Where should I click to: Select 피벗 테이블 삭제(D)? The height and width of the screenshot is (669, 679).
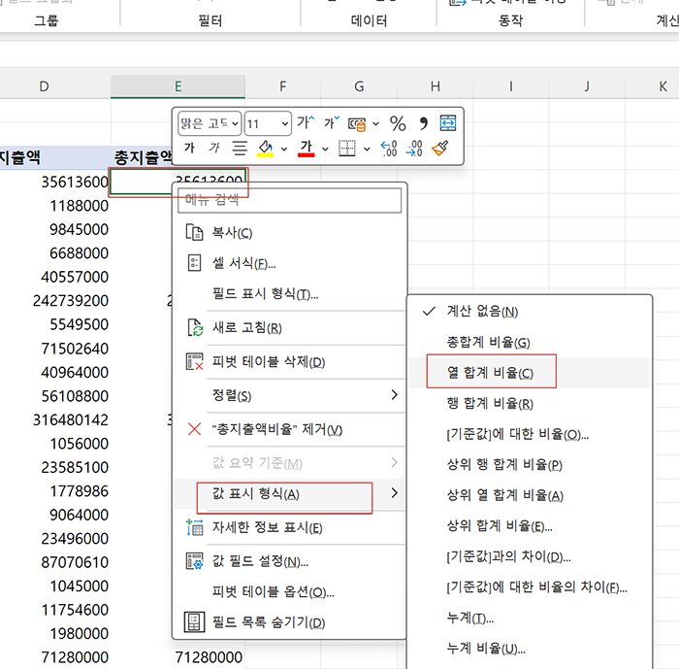(289, 361)
